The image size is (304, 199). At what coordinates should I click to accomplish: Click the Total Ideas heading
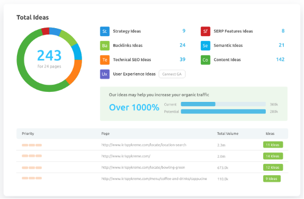tap(32, 18)
